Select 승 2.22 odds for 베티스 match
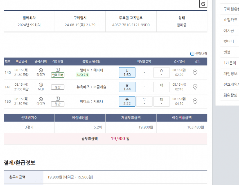Screen dimensions: 239x185 click(127, 101)
